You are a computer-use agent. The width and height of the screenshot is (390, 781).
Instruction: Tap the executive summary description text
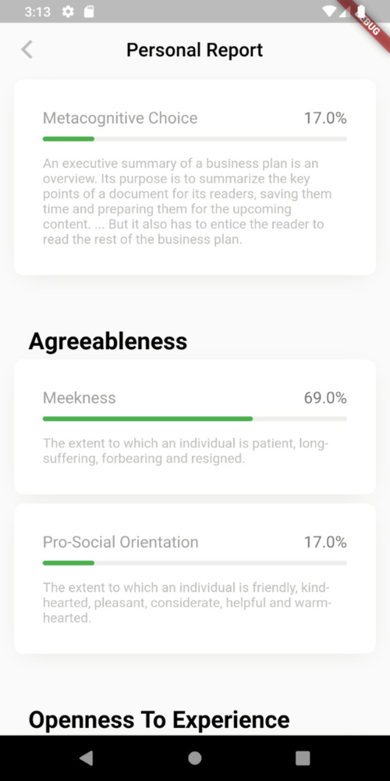pyautogui.click(x=187, y=201)
